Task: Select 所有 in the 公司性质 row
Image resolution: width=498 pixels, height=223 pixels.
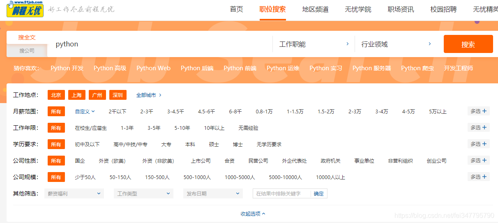Action: 56,161
